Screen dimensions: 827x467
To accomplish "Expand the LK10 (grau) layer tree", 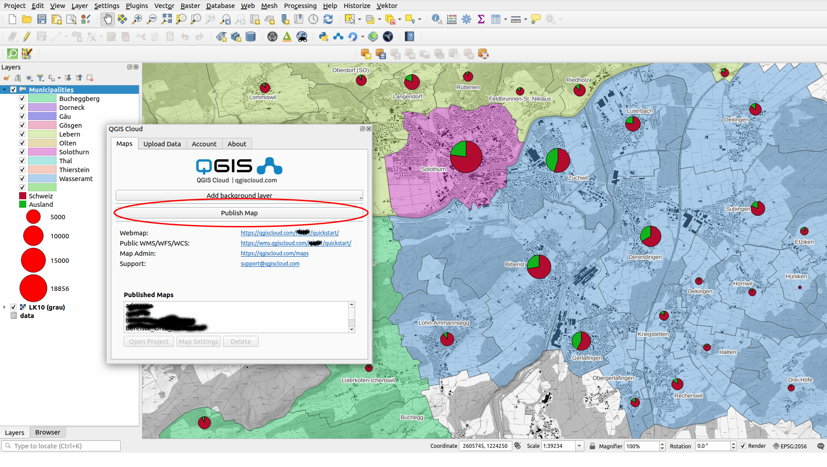I will [x=4, y=307].
